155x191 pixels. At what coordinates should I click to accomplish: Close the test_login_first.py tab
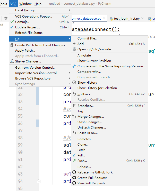point(142,18)
